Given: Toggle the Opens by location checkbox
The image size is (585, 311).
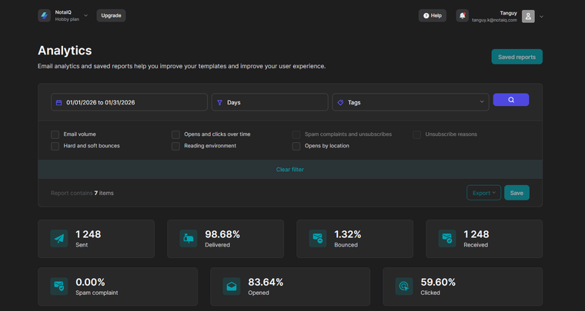Looking at the screenshot, I should click(x=296, y=146).
